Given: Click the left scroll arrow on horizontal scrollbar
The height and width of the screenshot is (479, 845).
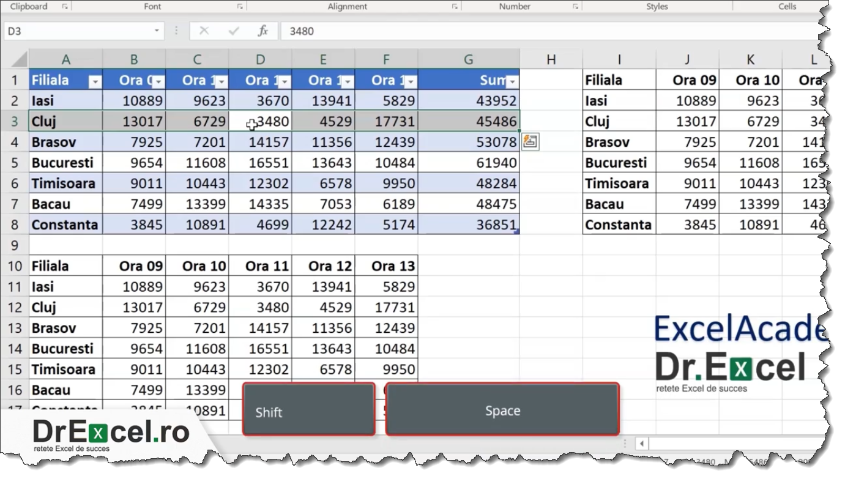Looking at the screenshot, I should click(641, 444).
